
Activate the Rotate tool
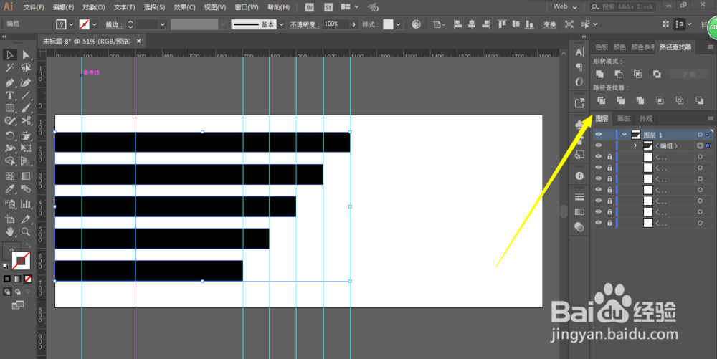pyautogui.click(x=9, y=135)
